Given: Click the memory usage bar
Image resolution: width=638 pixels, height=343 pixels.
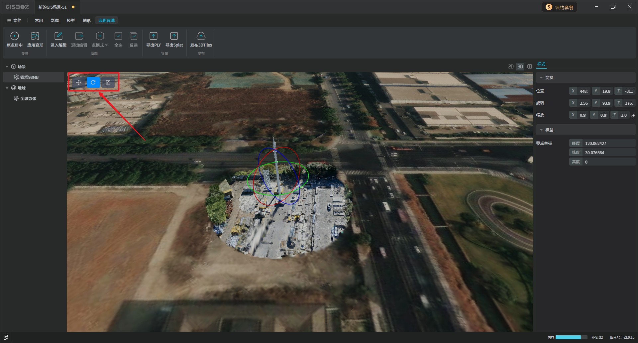Looking at the screenshot, I should 568,337.
